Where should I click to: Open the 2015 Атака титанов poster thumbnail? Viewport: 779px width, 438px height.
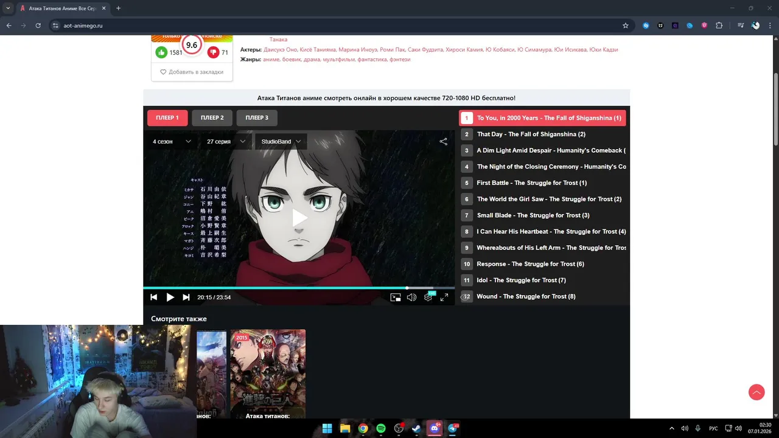(268, 374)
